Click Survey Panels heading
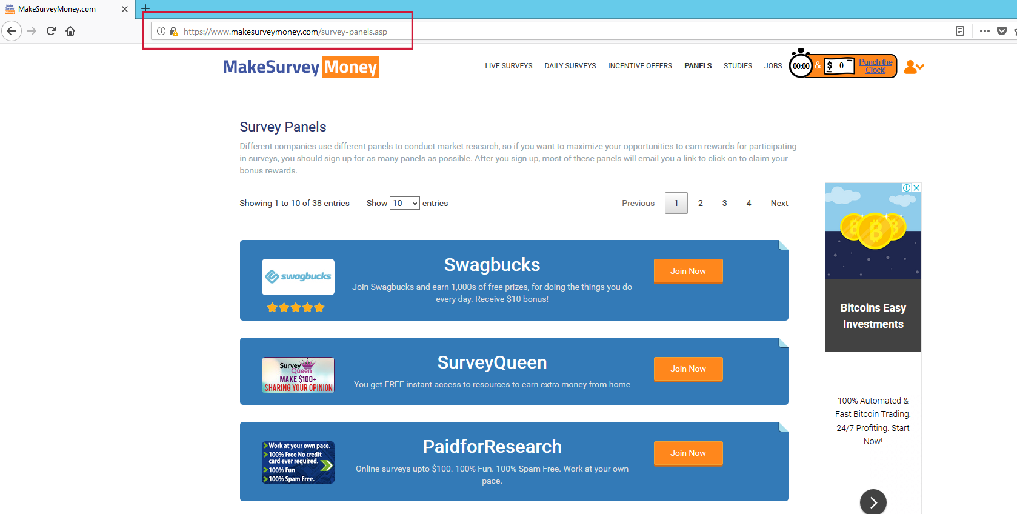This screenshot has width=1017, height=514. coord(283,127)
